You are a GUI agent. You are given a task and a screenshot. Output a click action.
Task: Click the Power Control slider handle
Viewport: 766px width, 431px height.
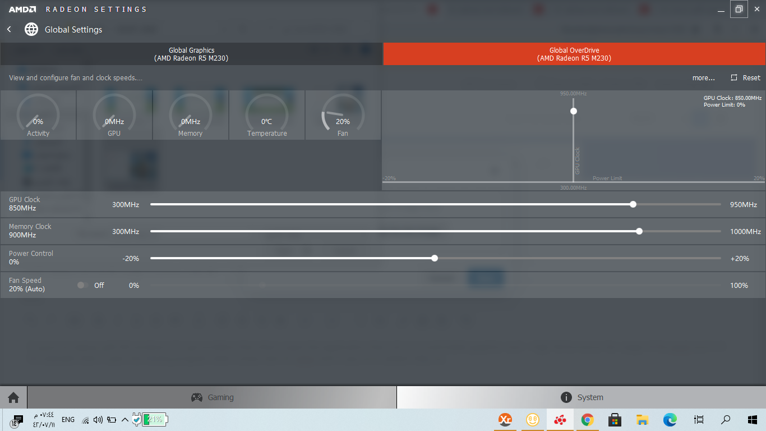click(435, 258)
